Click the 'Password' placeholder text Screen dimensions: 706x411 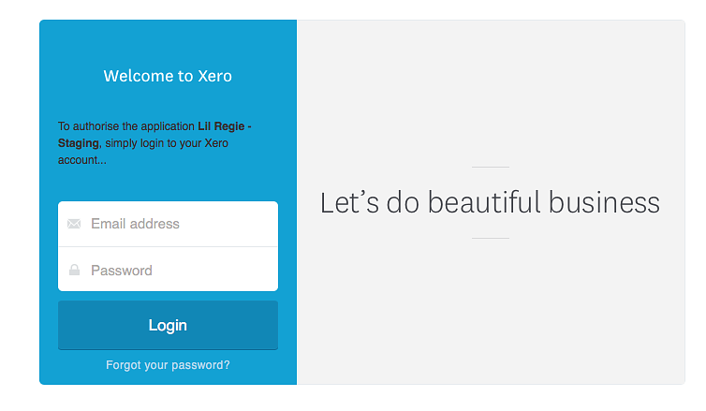[x=122, y=271]
